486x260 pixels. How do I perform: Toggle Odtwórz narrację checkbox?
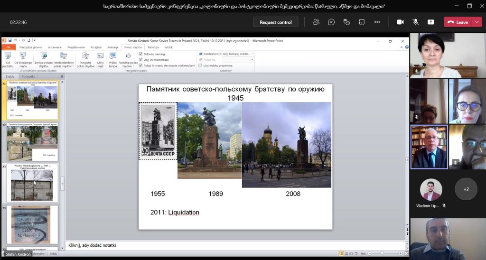coord(140,54)
